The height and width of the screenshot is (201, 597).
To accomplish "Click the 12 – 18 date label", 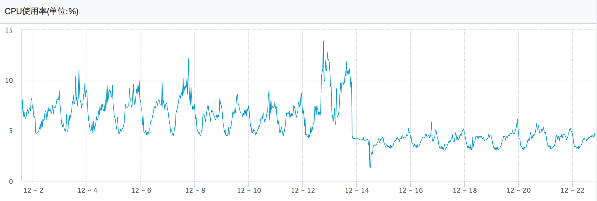I will click(x=465, y=190).
